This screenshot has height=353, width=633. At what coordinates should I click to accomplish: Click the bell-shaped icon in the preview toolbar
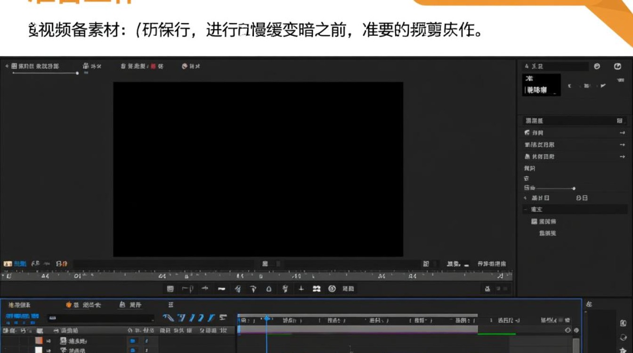tap(269, 289)
